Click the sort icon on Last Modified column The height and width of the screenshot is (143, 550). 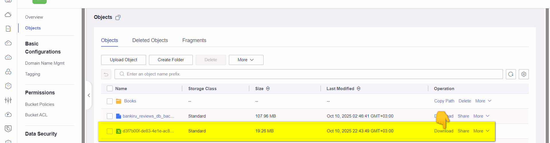tap(359, 89)
